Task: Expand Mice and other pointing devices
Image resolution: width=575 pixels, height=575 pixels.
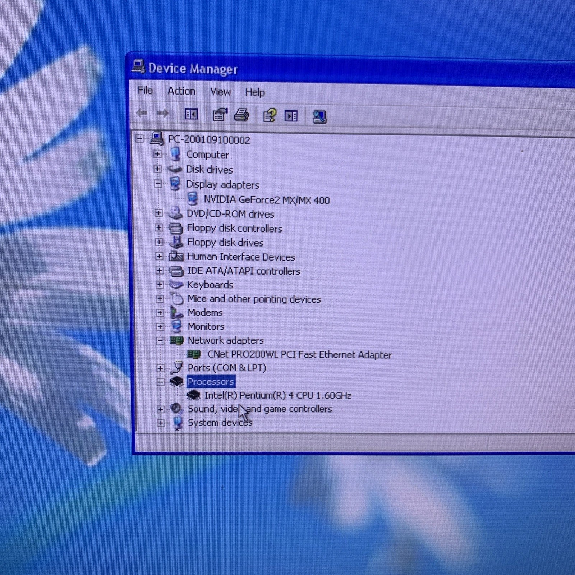Action: [x=160, y=299]
